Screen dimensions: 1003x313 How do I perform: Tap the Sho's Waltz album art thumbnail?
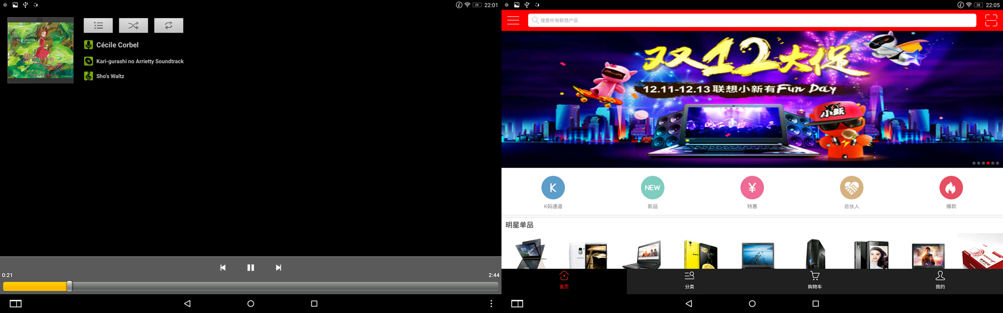pos(41,50)
